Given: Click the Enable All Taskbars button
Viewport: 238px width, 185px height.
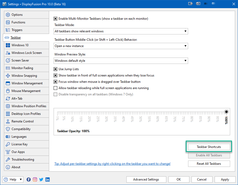Looking at the screenshot, I should click(209, 155).
